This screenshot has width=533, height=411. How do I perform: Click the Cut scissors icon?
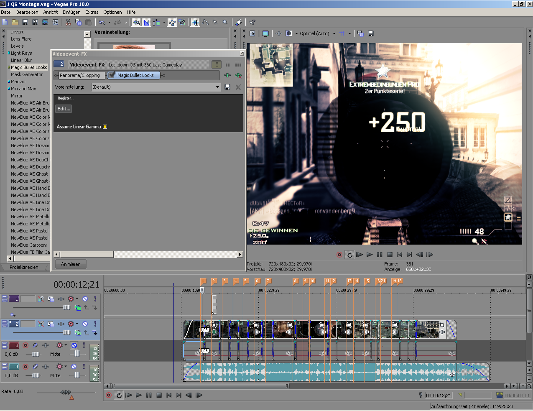[x=68, y=22]
